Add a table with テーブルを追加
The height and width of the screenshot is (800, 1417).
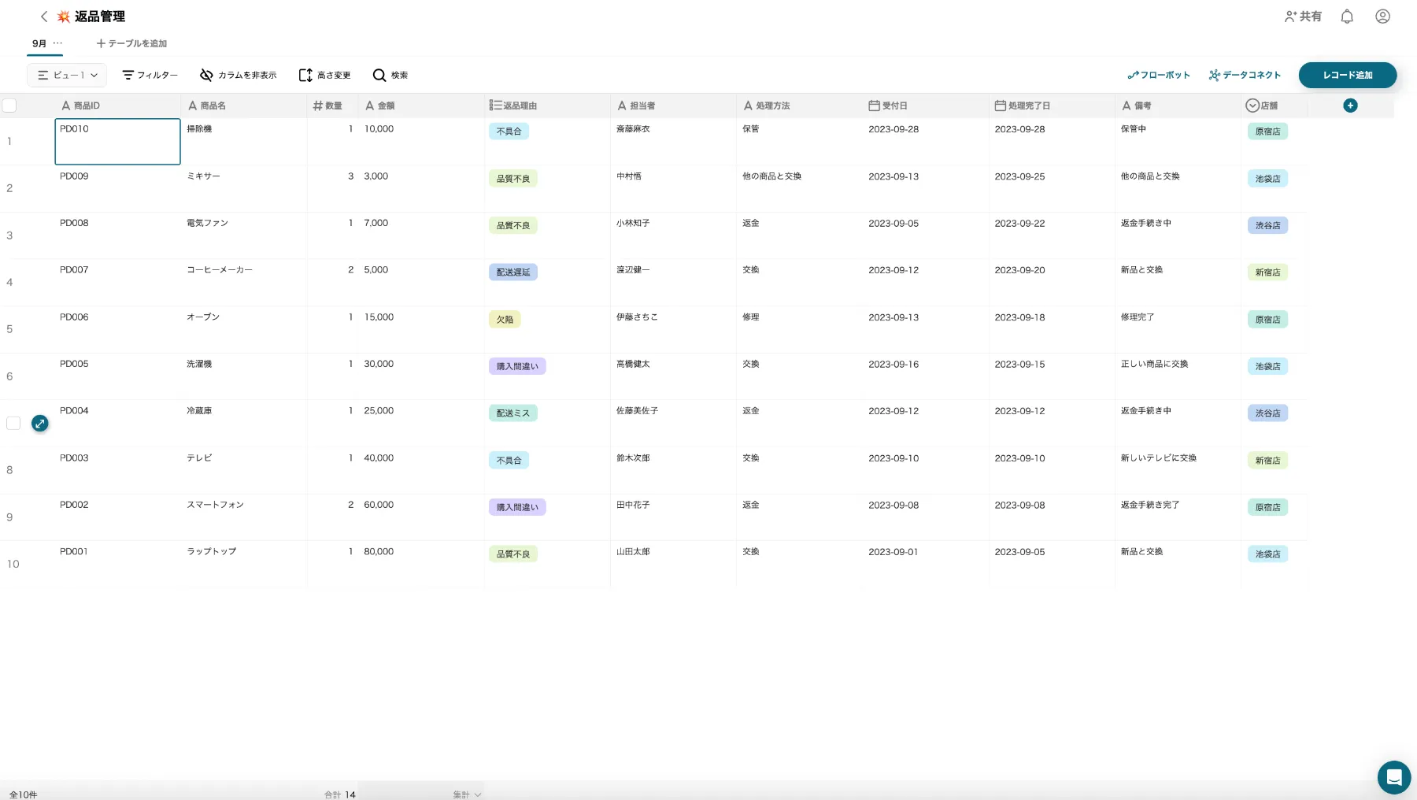tap(131, 43)
